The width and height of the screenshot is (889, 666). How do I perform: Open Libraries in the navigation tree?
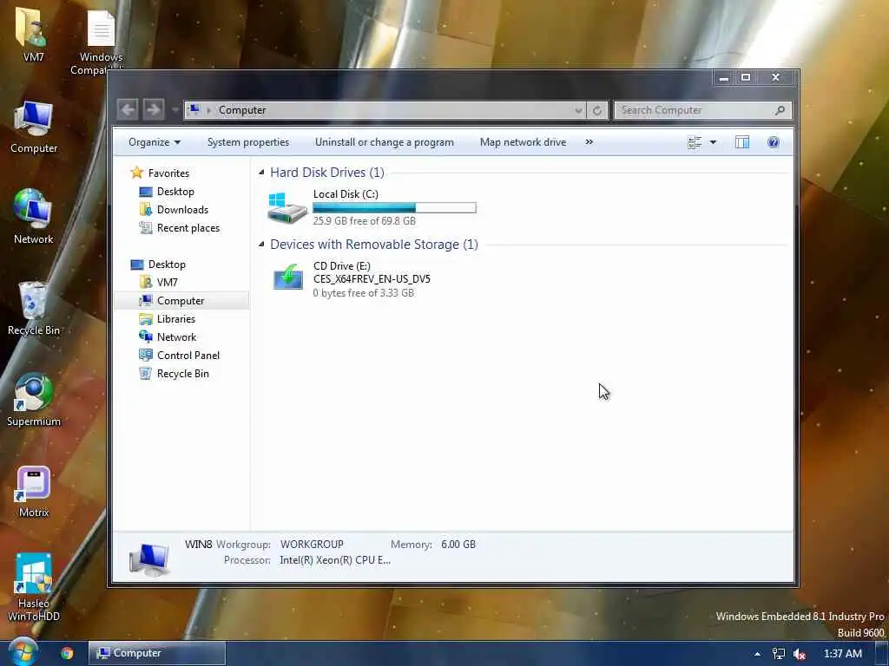(175, 319)
